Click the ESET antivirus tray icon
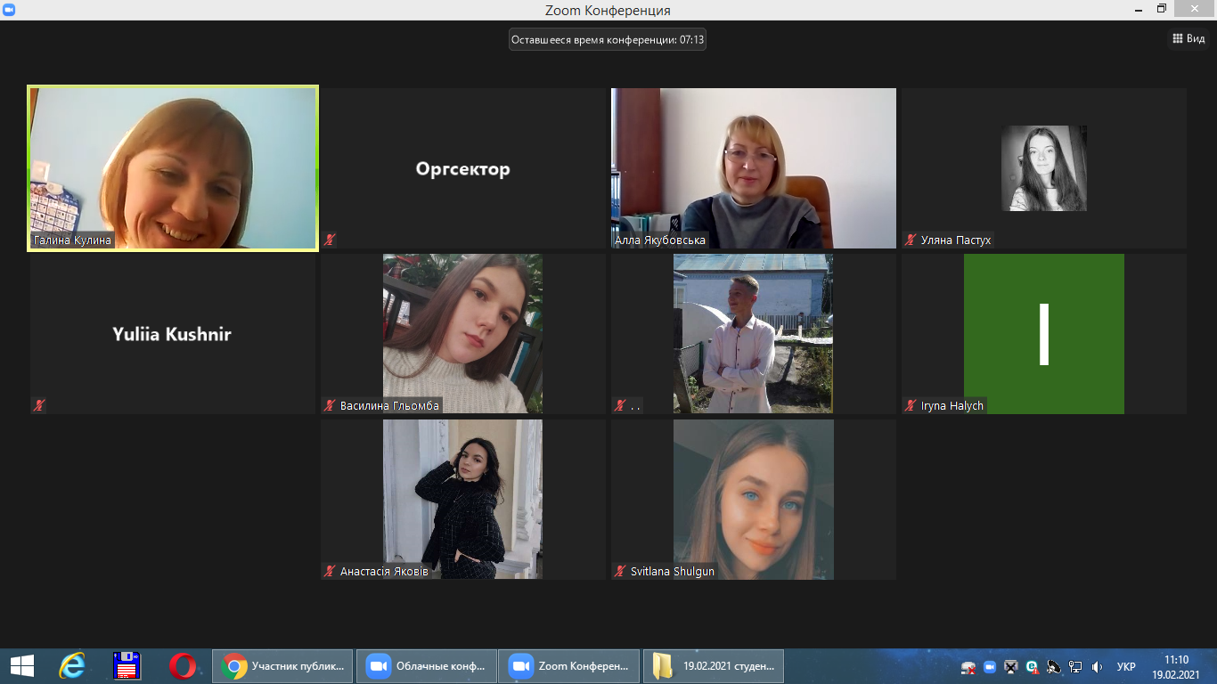Viewport: 1217px width, 684px height. pos(1033,666)
